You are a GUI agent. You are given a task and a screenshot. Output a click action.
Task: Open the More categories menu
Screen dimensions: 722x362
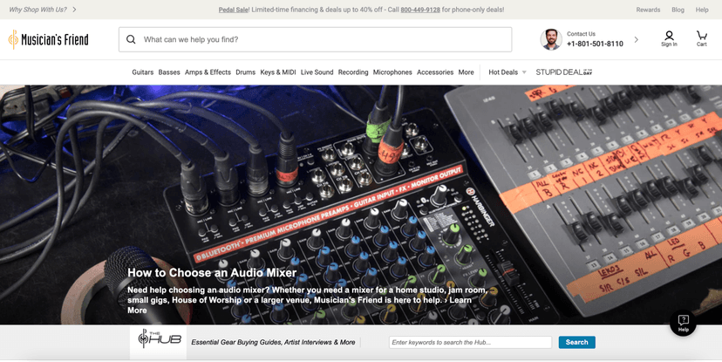[467, 72]
